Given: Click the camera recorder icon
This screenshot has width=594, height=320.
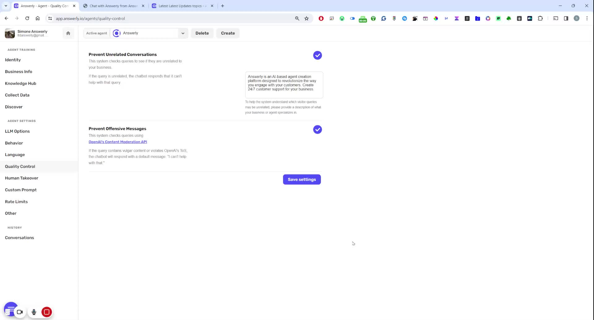Looking at the screenshot, I should tap(20, 312).
